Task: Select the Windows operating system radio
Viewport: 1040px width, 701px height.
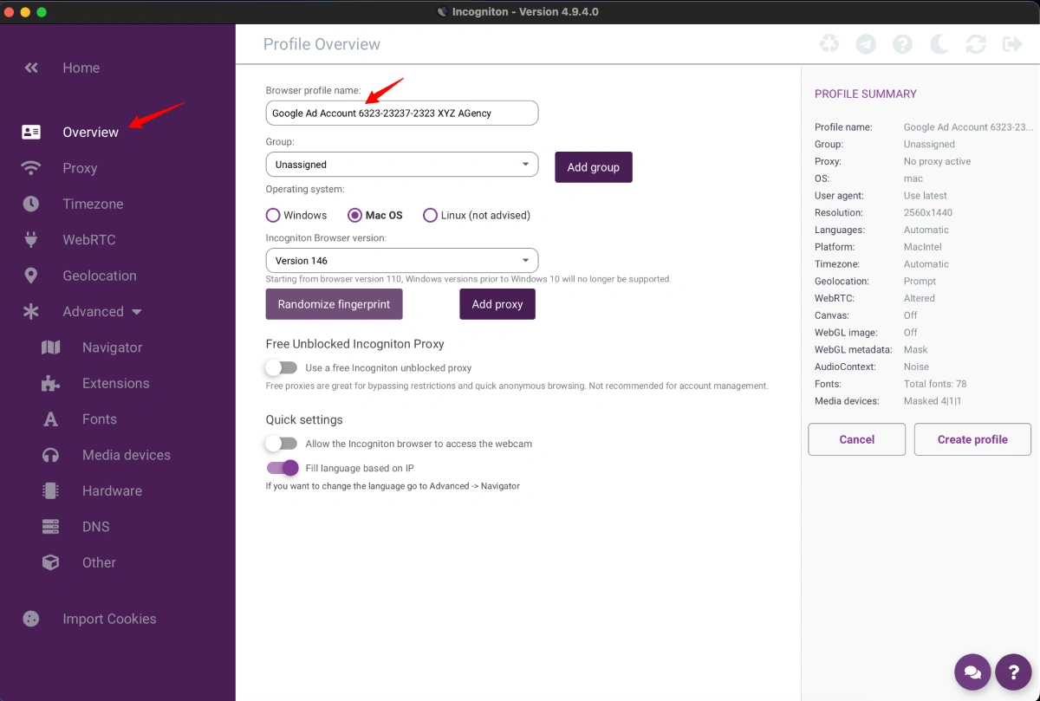Action: [x=273, y=215]
